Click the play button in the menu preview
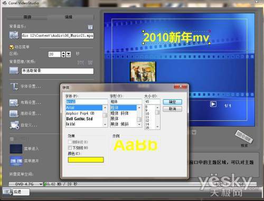Image resolution: width=264 pixels, height=201 pixels. 213,104
